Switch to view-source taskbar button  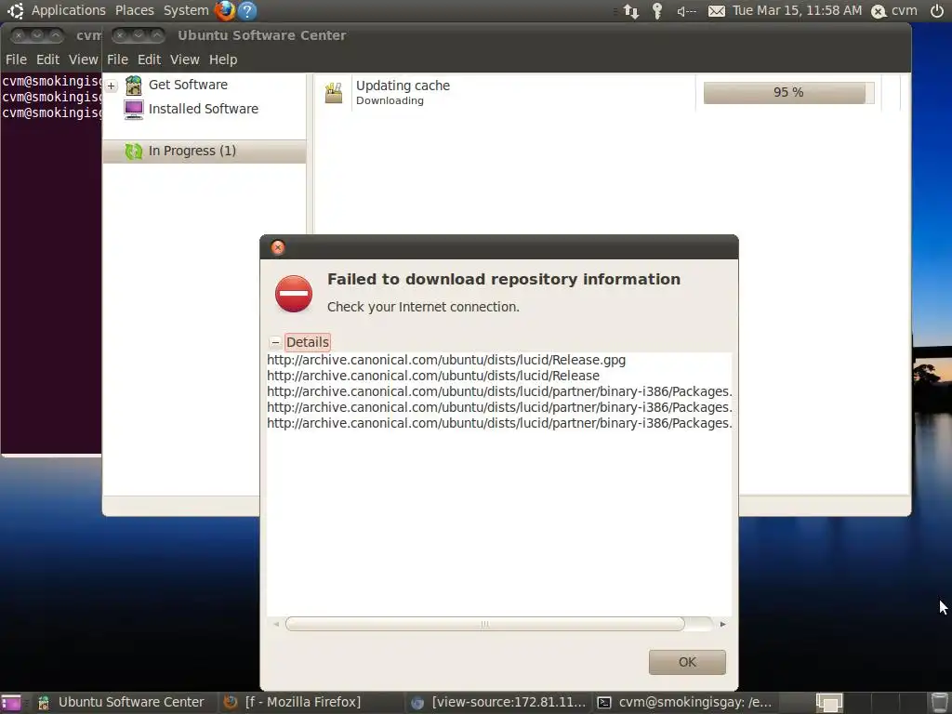pos(499,703)
